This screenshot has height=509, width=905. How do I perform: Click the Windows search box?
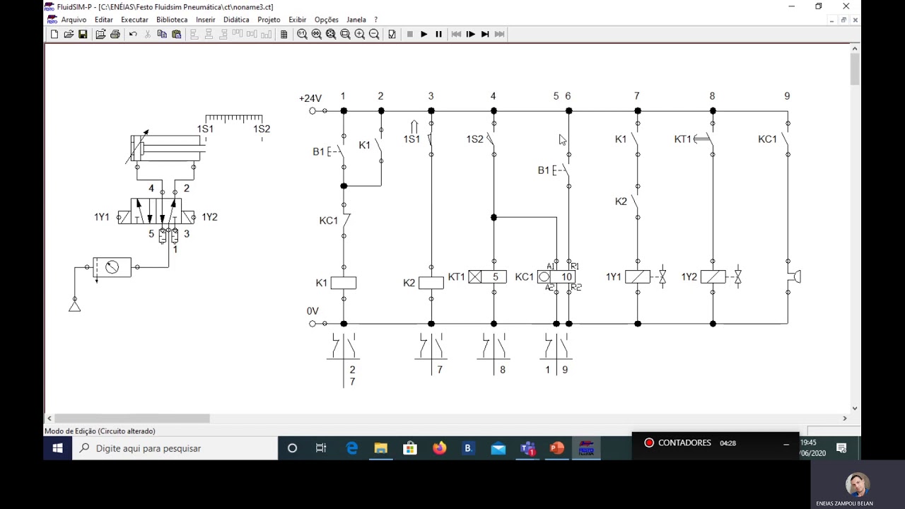click(x=175, y=448)
